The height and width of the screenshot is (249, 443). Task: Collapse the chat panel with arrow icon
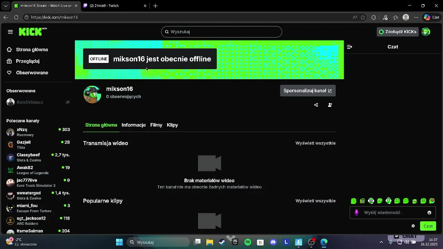click(x=350, y=47)
